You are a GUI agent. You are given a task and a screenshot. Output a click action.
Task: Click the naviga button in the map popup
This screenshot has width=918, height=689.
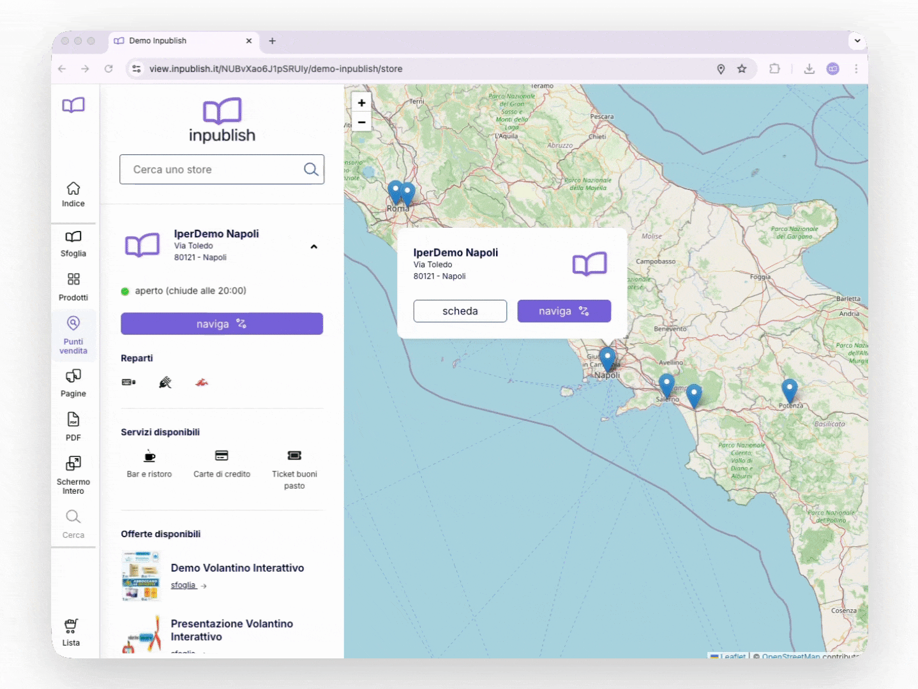click(564, 311)
